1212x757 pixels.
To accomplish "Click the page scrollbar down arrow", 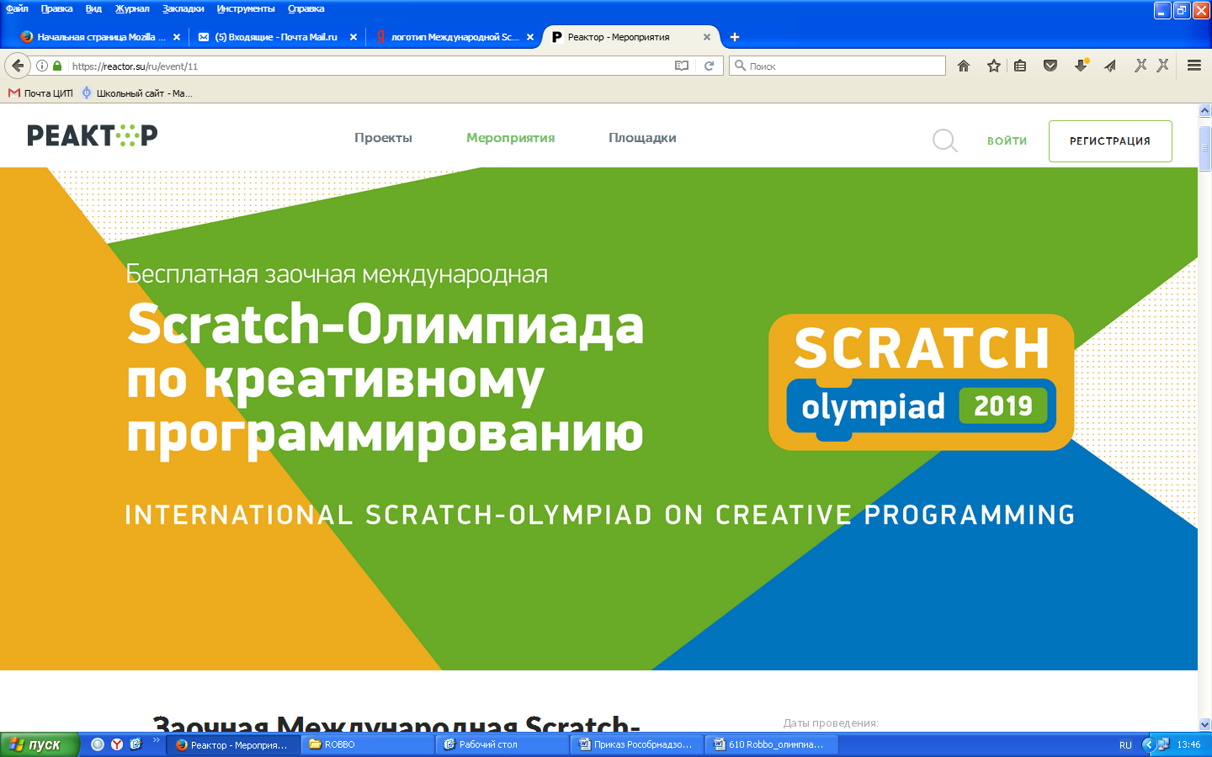I will tap(1204, 724).
